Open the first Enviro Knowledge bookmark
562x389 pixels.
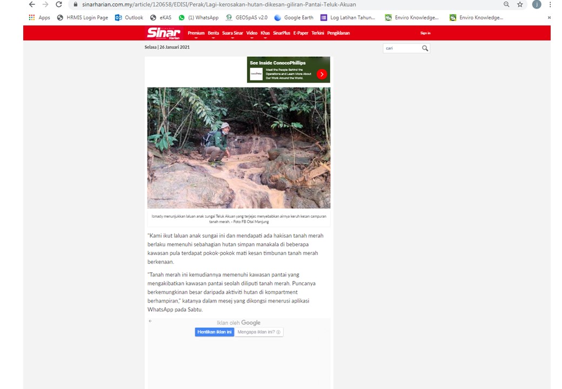click(x=411, y=17)
